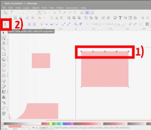Open the px units dropdown
The image size is (151, 130).
coord(121,24)
